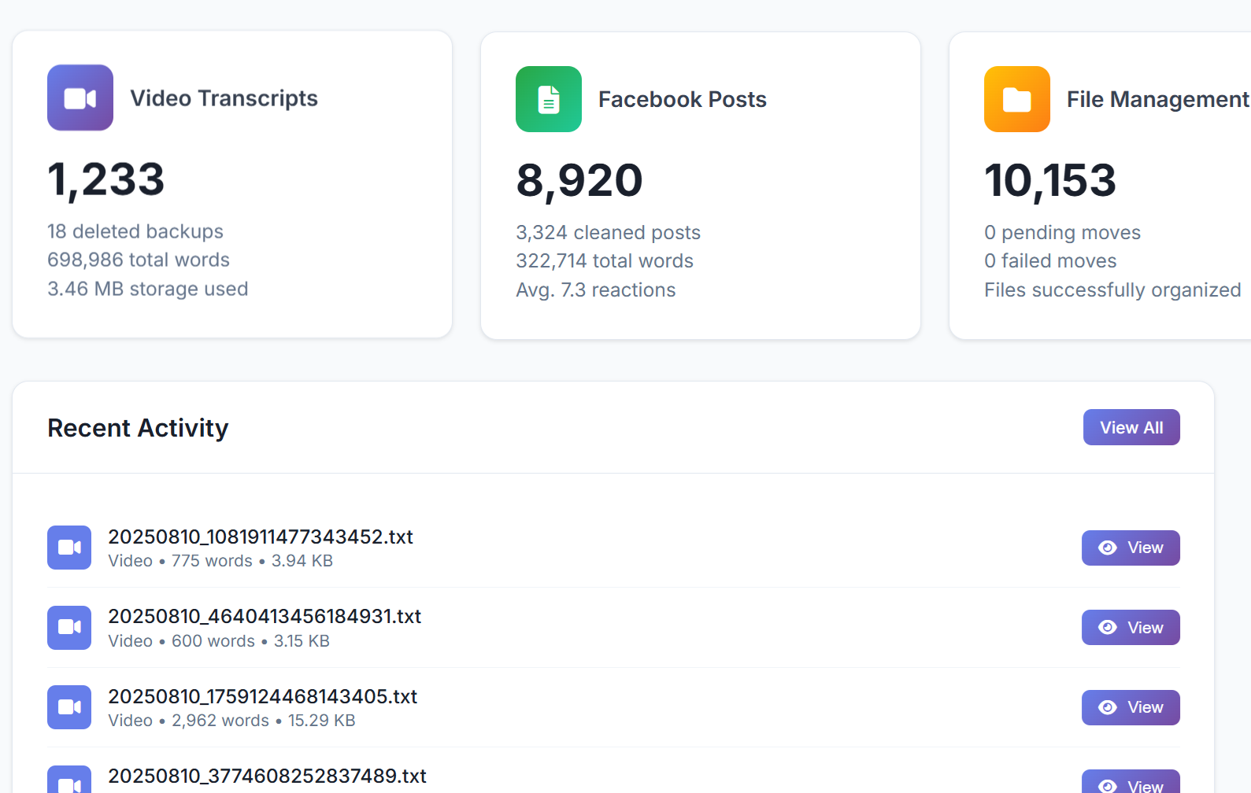The height and width of the screenshot is (793, 1251).
Task: Click the video icon beside 20250810_3774608252837489.txt
Action: click(x=69, y=780)
